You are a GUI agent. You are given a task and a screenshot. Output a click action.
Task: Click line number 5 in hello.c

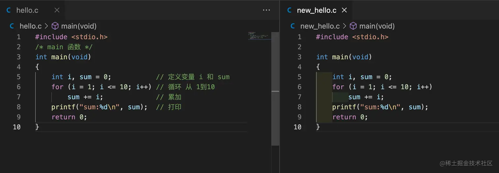[x=18, y=77]
